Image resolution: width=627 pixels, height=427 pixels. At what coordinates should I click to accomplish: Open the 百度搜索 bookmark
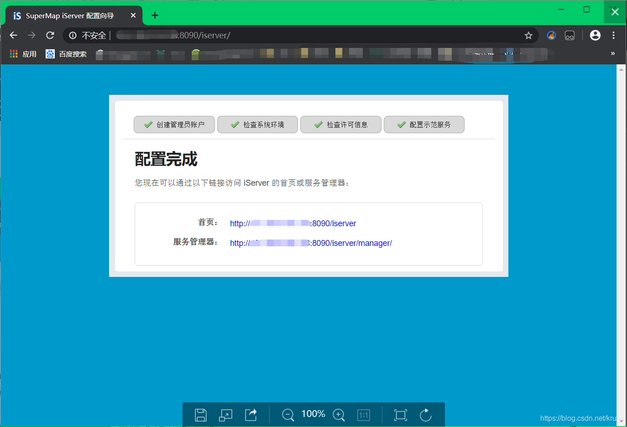(x=66, y=54)
